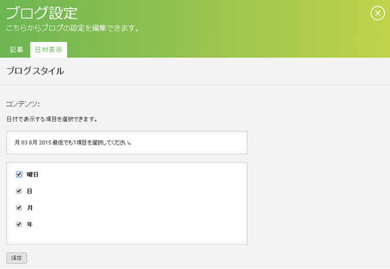Click the ブログ設定 title
The height and width of the screenshot is (269, 390).
click(x=41, y=13)
